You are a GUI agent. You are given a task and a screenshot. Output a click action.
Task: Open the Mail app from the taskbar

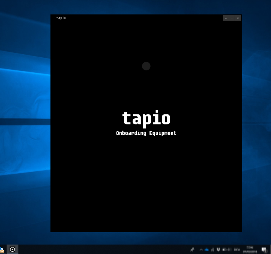[x=2, y=250]
